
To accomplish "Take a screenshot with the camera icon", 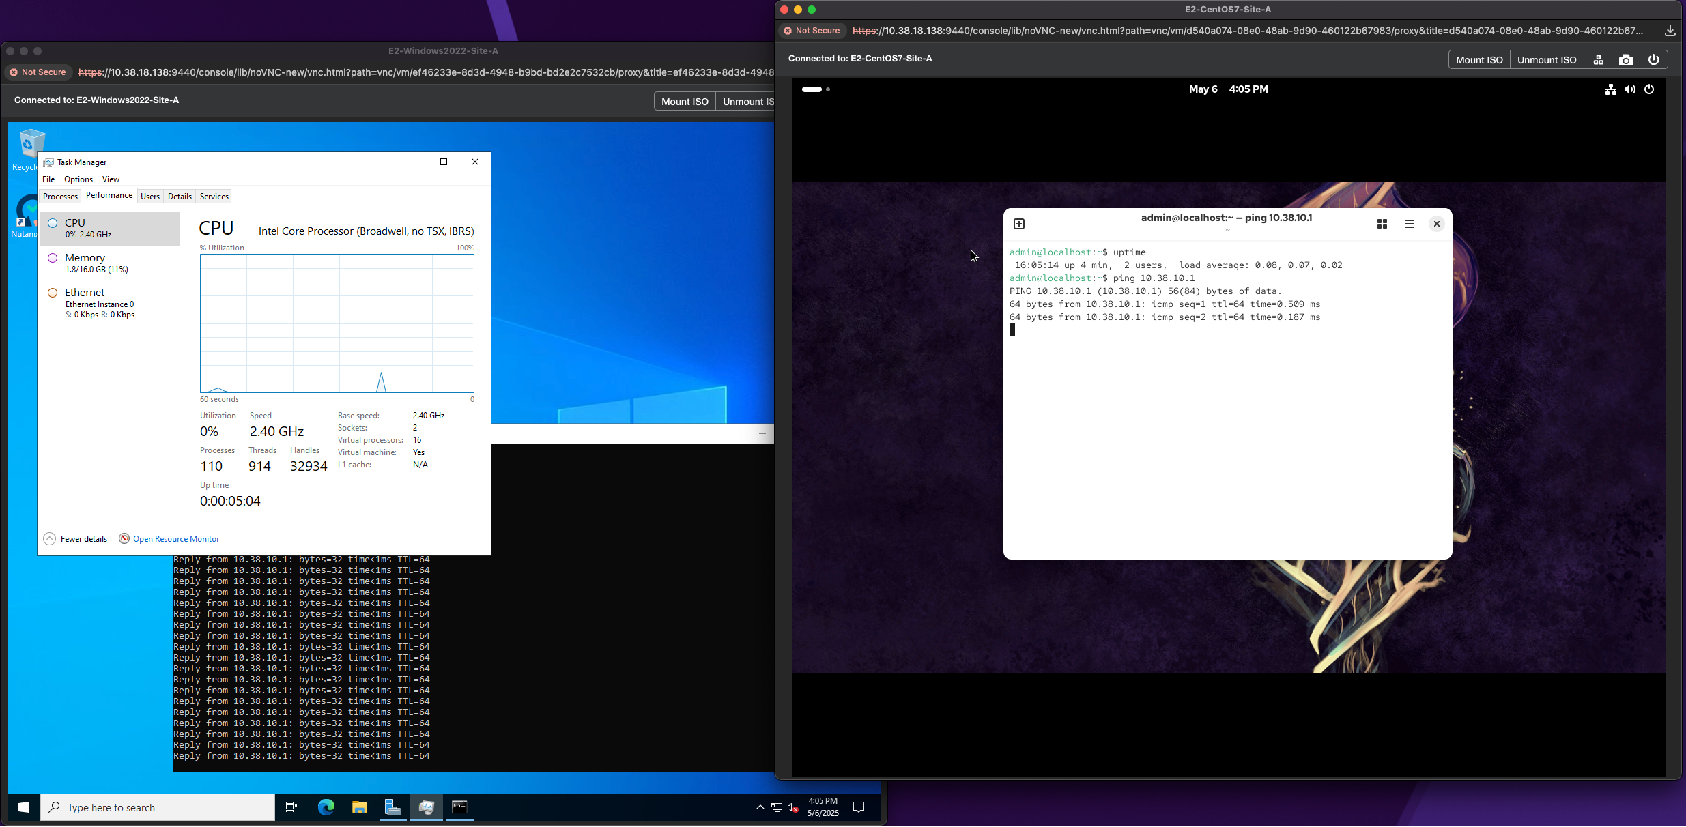I will 1626,60.
